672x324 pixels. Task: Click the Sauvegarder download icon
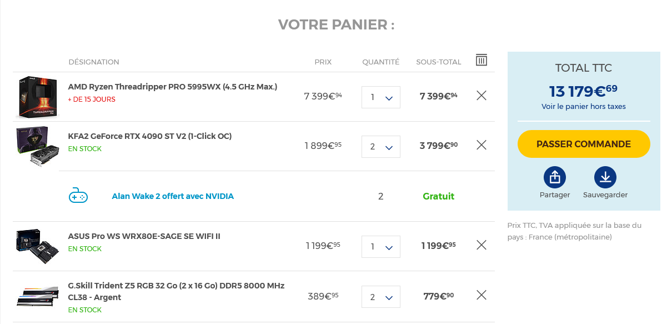point(605,178)
